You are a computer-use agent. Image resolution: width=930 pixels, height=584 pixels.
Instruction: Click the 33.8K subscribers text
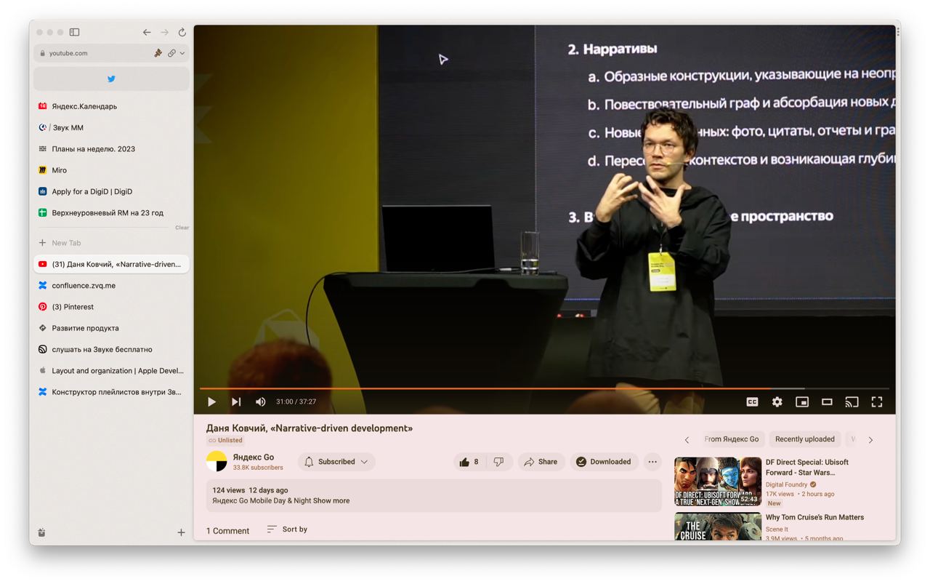(x=258, y=468)
